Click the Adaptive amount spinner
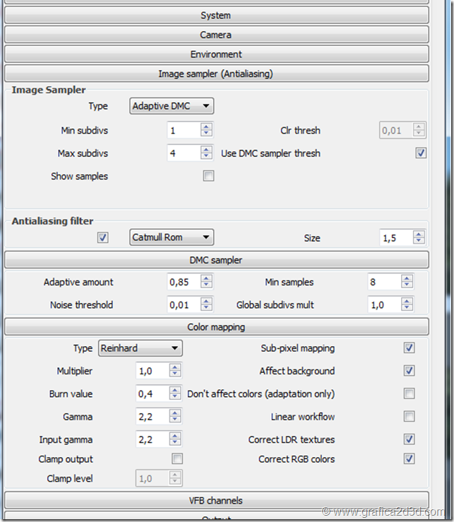Image resolution: width=454 pixels, height=522 pixels. pos(206,282)
